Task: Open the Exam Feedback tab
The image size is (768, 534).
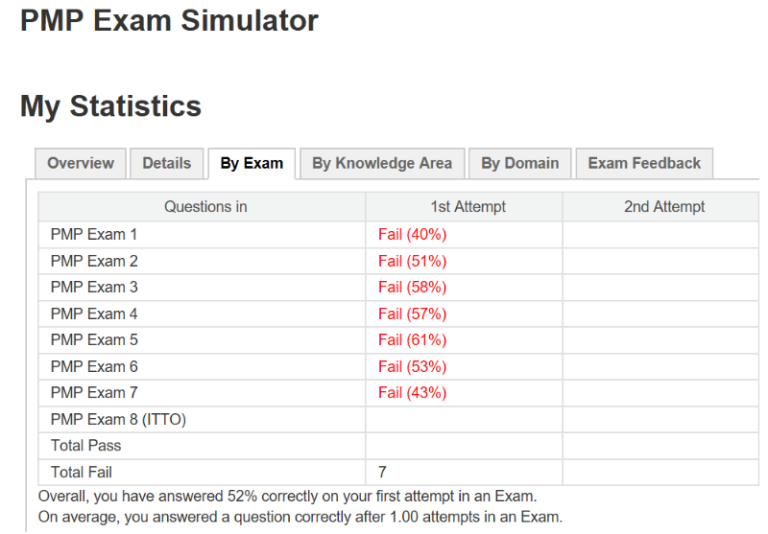Action: pyautogui.click(x=644, y=163)
